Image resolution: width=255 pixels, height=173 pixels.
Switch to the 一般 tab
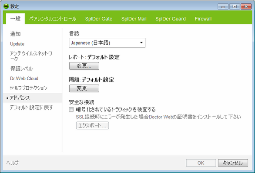pos(15,19)
